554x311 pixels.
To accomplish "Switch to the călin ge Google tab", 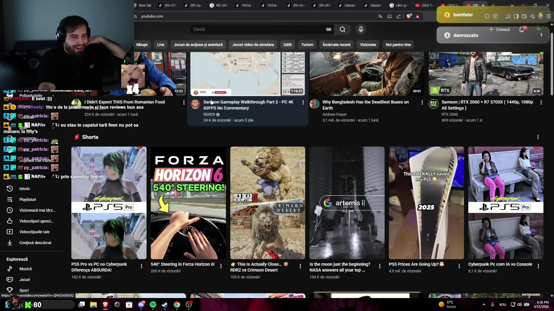I will pos(398,5).
